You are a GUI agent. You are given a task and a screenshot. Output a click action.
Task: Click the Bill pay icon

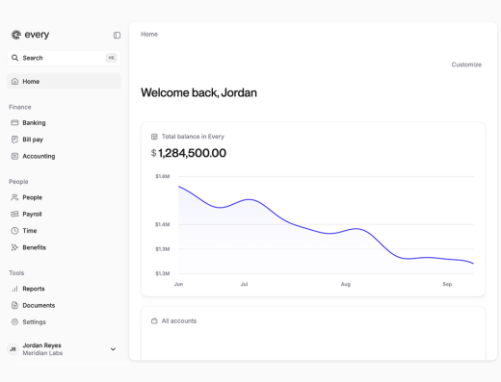pos(14,140)
